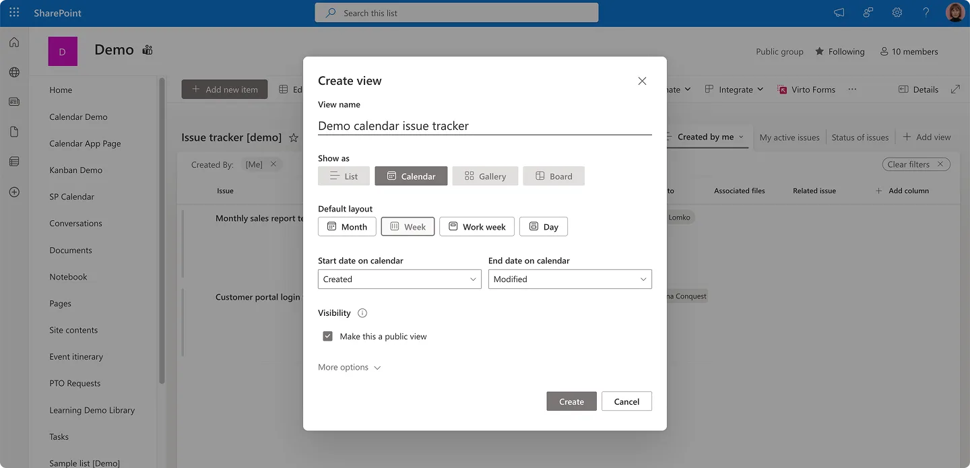The width and height of the screenshot is (970, 468).
Task: Select the Calendar option under Show as
Action: point(411,176)
